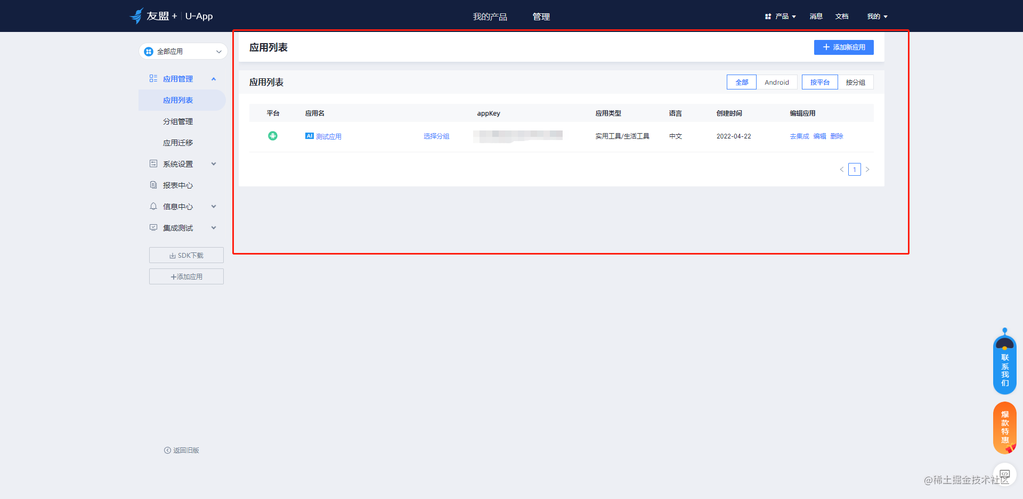Go to next page arrow
The image size is (1023, 499).
click(x=867, y=169)
